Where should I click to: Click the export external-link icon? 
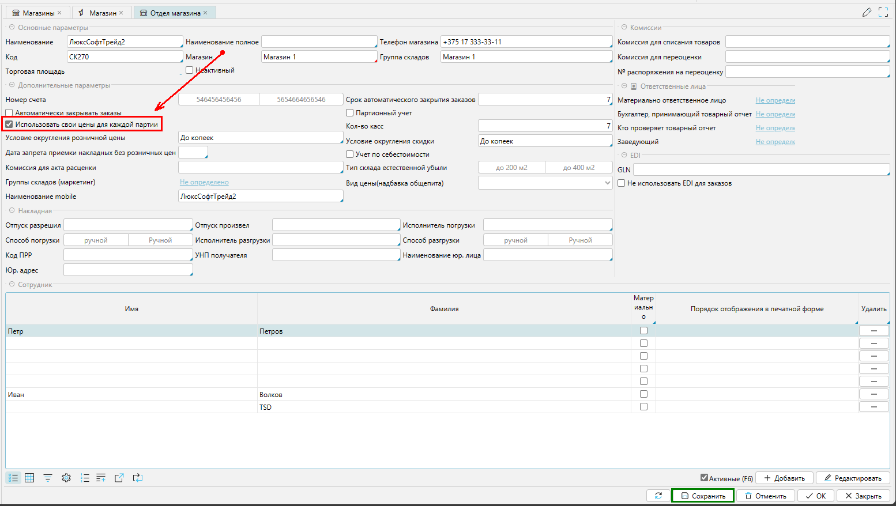click(x=119, y=478)
